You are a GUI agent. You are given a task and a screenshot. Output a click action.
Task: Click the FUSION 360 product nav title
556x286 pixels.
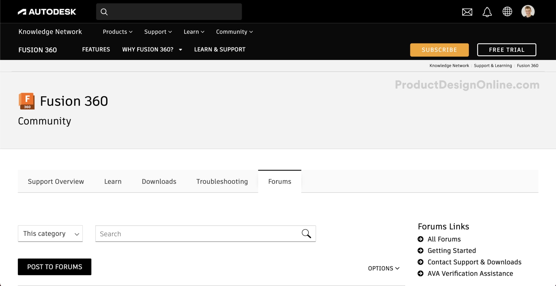38,50
